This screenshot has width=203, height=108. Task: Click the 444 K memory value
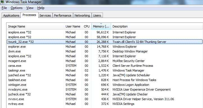[x=105, y=94]
